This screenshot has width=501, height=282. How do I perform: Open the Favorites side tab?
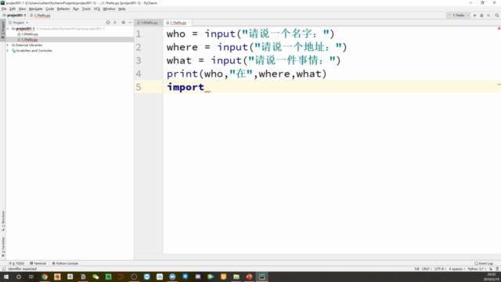point(3,247)
